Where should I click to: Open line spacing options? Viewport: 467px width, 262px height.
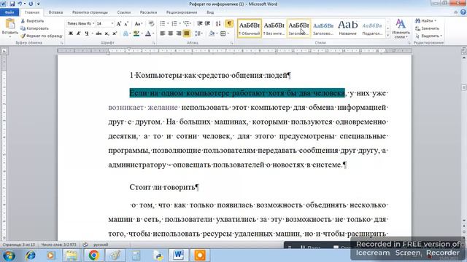tap(198, 33)
